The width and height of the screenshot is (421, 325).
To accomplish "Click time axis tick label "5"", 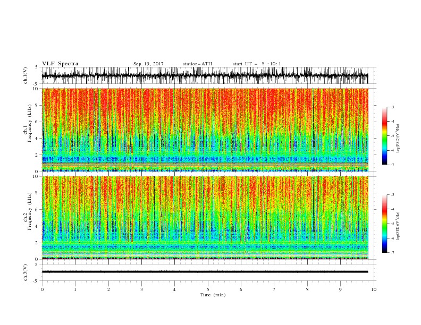I will (x=208, y=289).
